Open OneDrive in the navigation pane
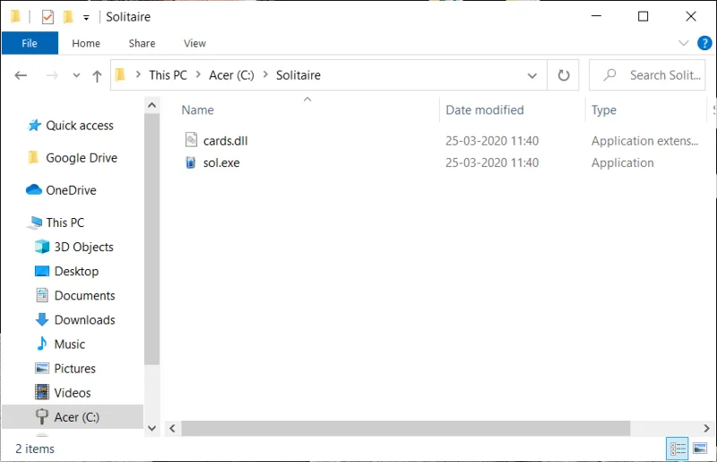Image resolution: width=717 pixels, height=462 pixels. coord(71,190)
